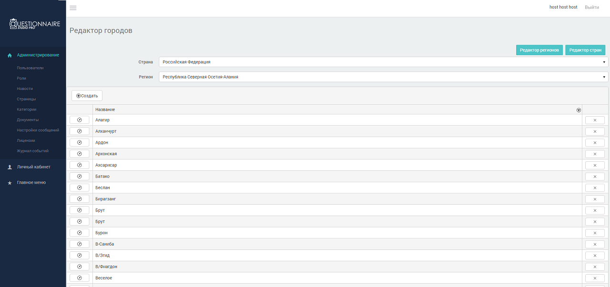Image resolution: width=610 pixels, height=287 pixels.
Task: Click the Создать button
Action: 87,96
